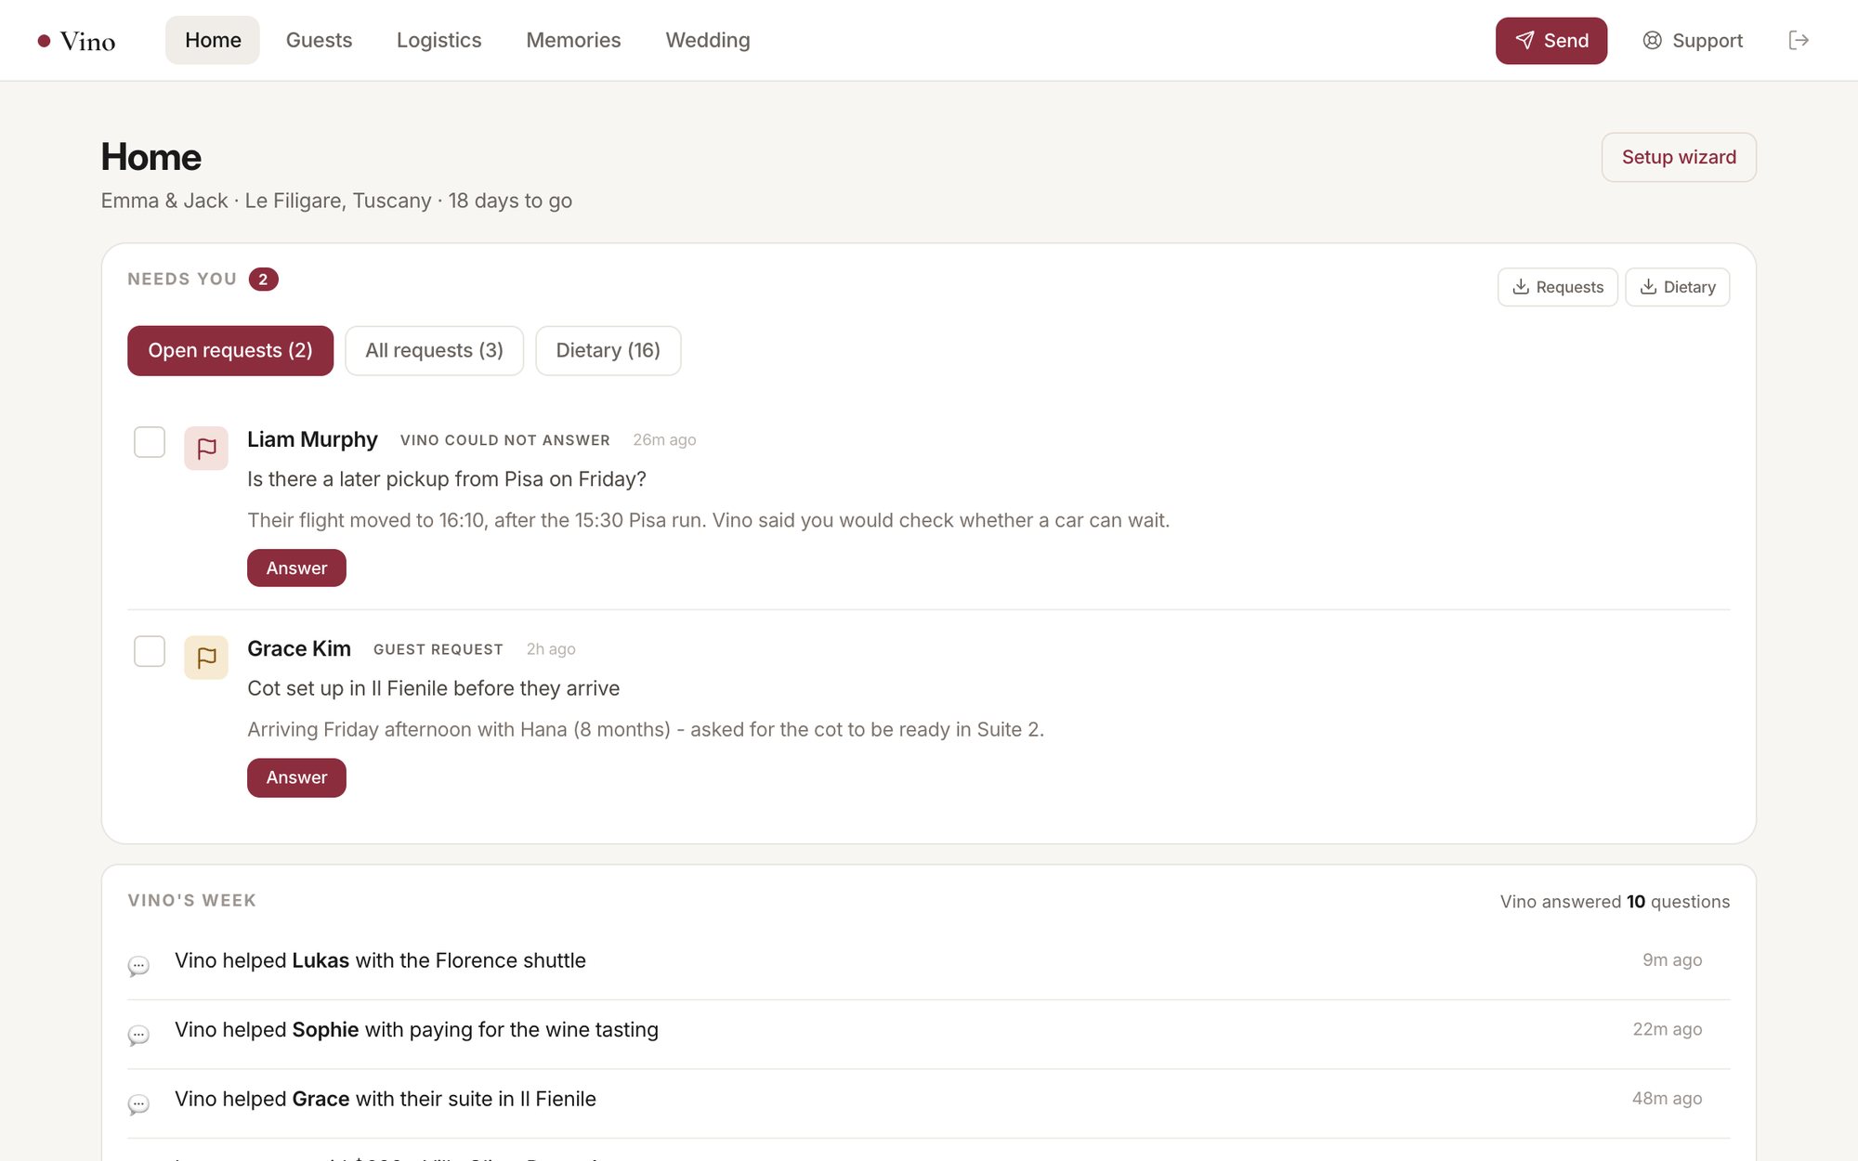Click 'Is there a later pickup from Pisa on Friday?'
This screenshot has height=1161, width=1858.
coord(447,479)
